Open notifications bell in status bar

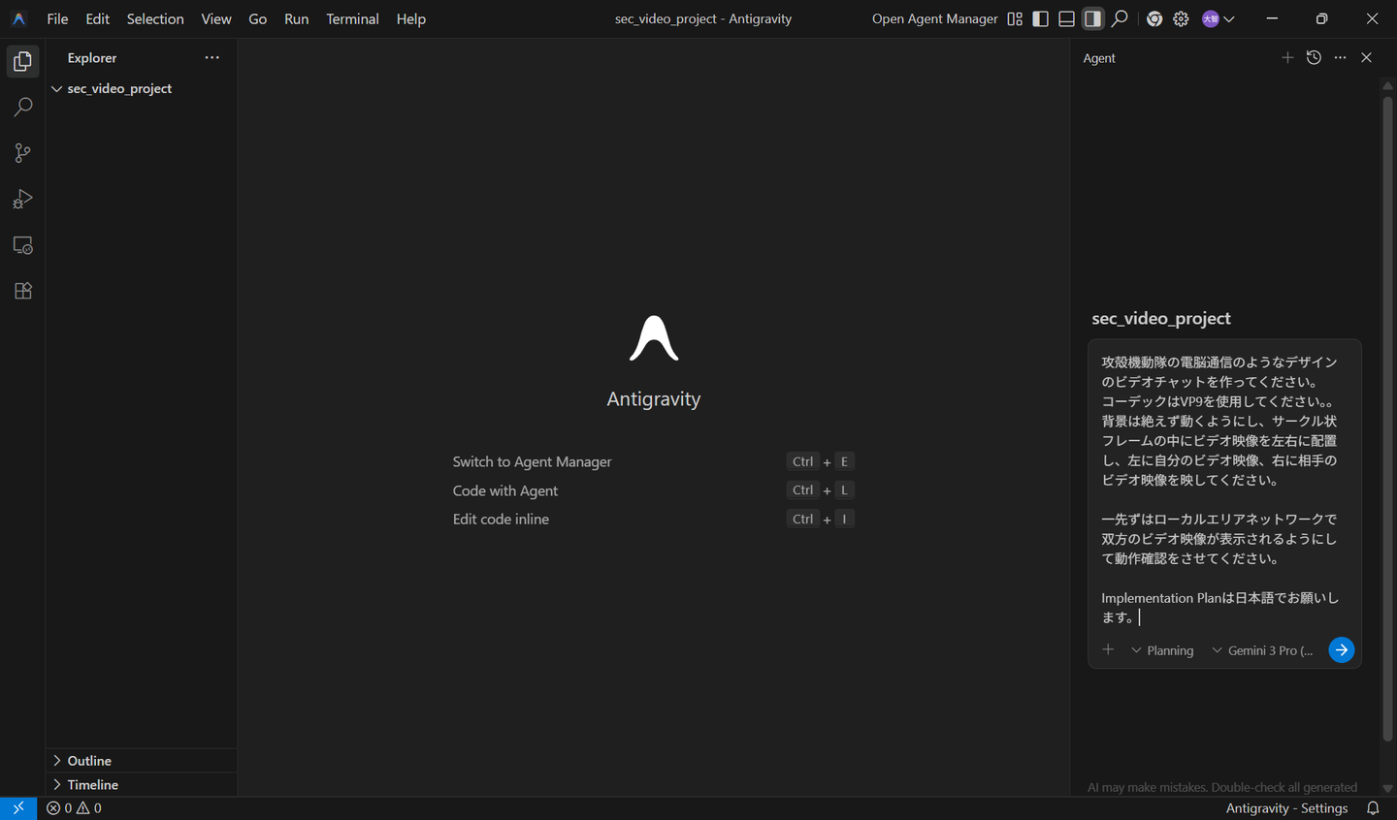1373,808
